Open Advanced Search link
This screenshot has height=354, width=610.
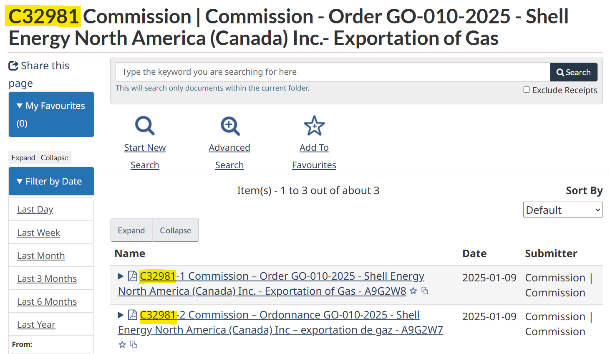[229, 156]
